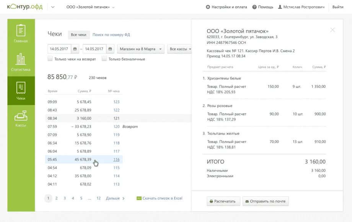Go to page 12 of receipts
The width and height of the screenshot is (352, 222).
point(98,198)
